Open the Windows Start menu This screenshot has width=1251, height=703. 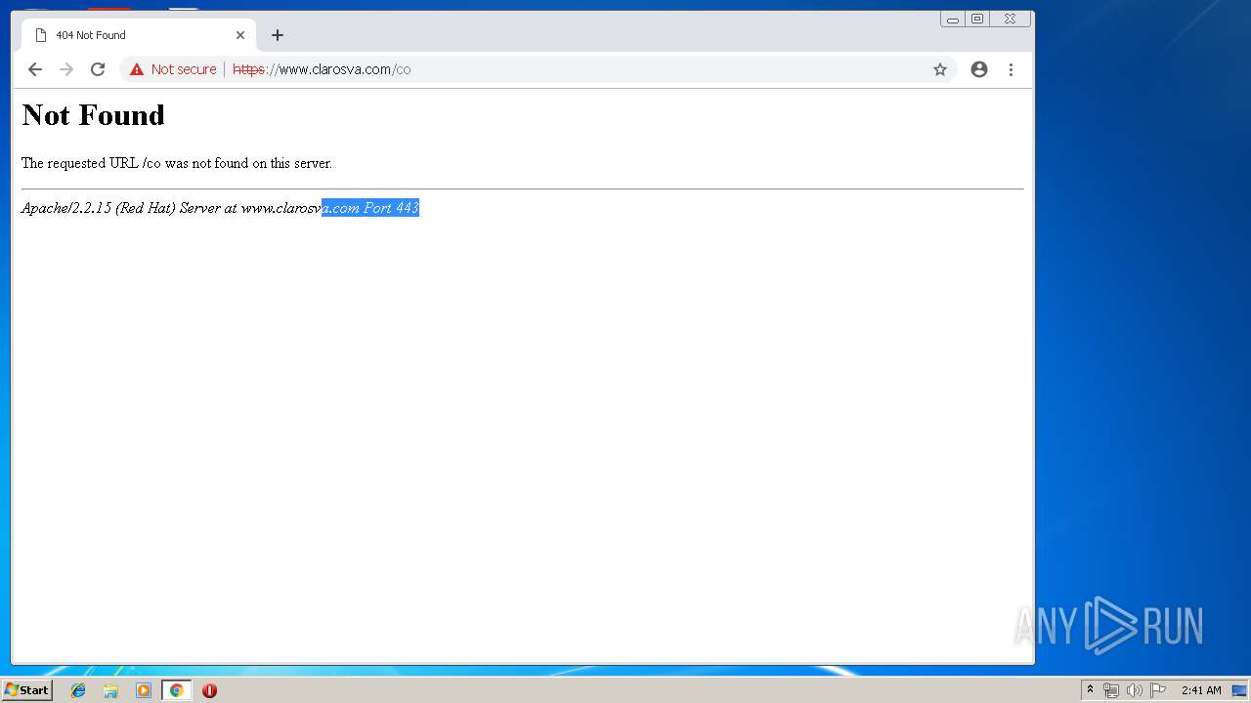26,690
